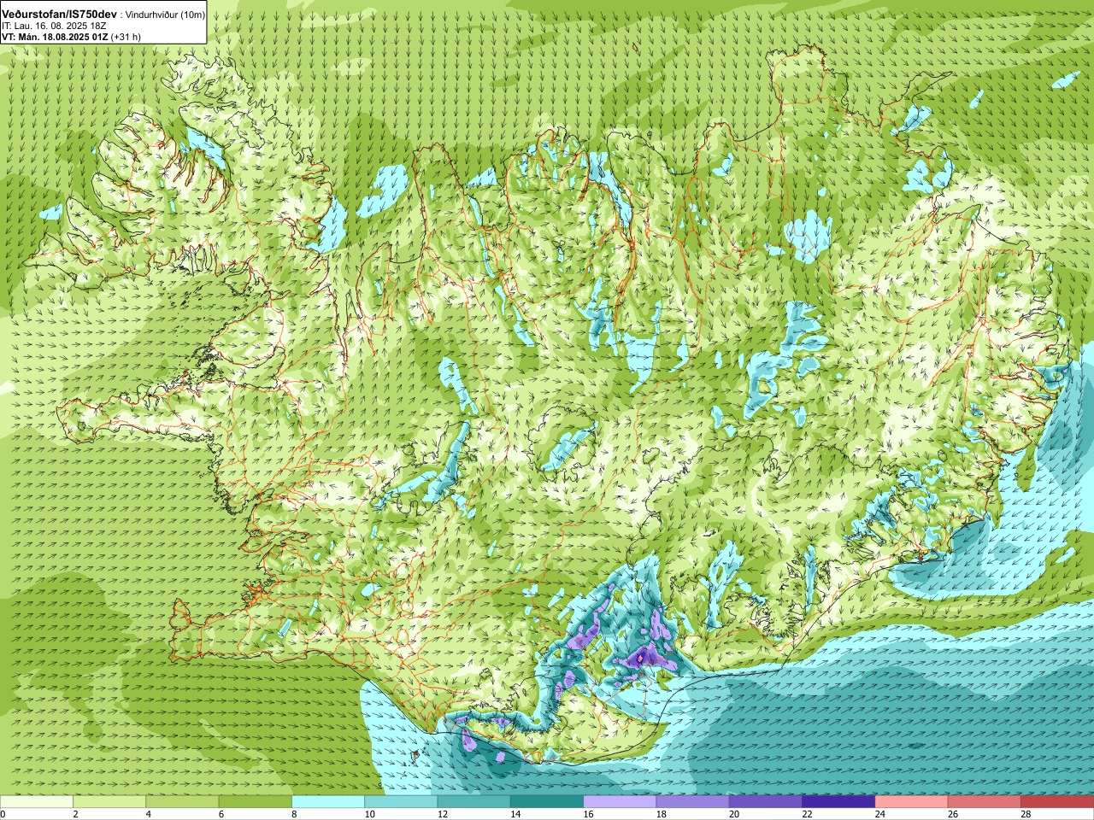Click the legend value 2

(x=76, y=814)
